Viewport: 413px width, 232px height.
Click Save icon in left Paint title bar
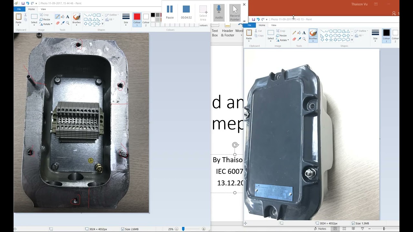coord(23,3)
